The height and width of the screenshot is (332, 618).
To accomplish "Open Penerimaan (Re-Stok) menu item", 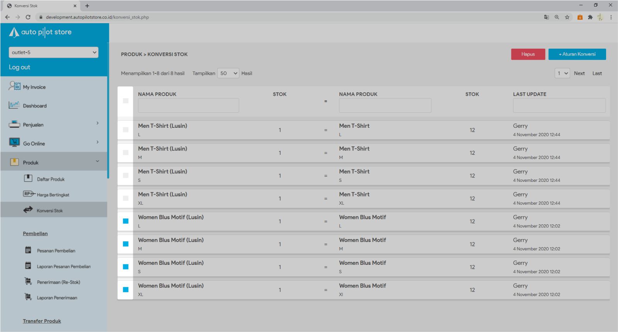I will (x=58, y=282).
